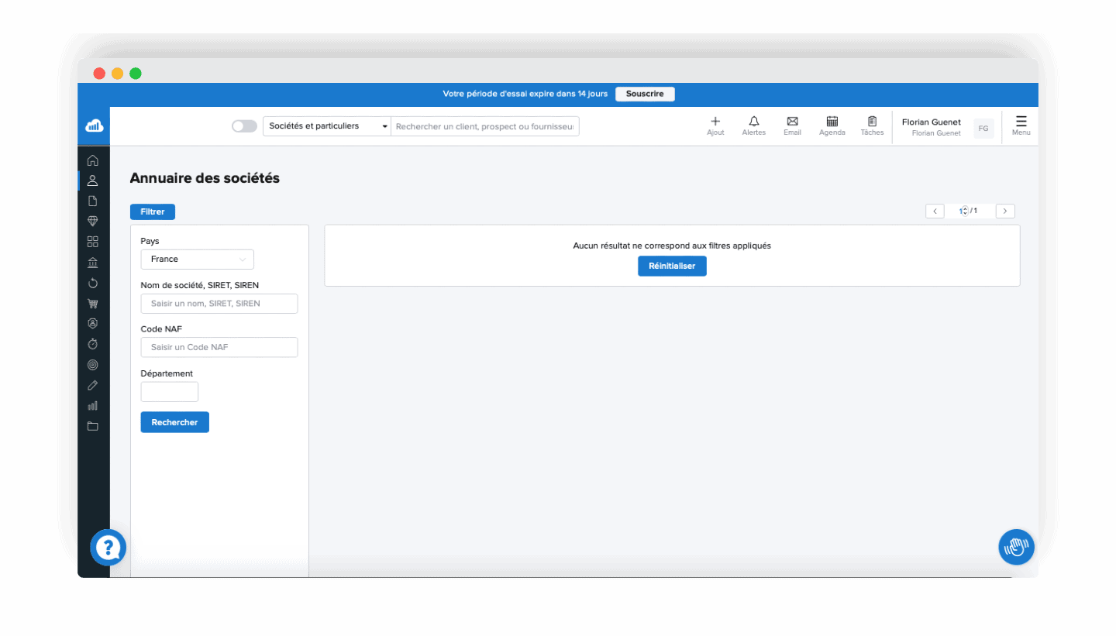
Task: Click the Rechercher button
Action: pyautogui.click(x=175, y=422)
